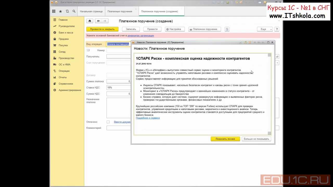Viewport: 333px width, 187px height.
Task: Open Операции section in sidebar
Action: [x=64, y=71]
